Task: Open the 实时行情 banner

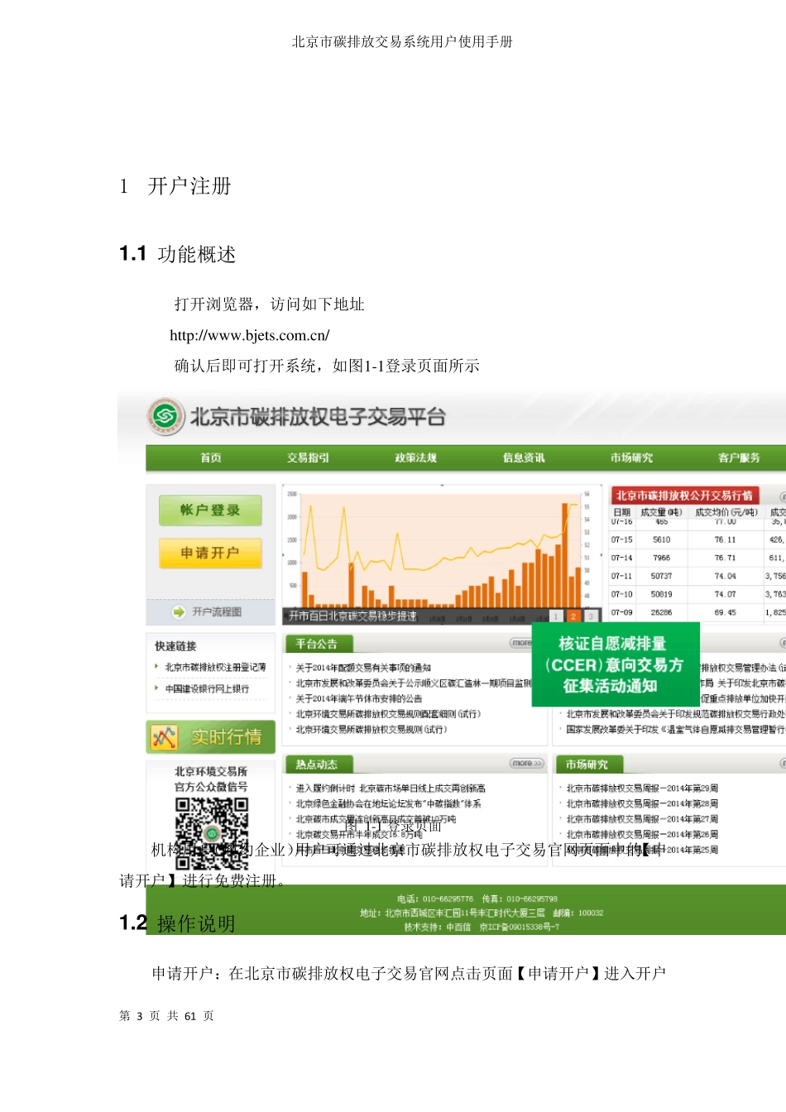Action: [210, 737]
